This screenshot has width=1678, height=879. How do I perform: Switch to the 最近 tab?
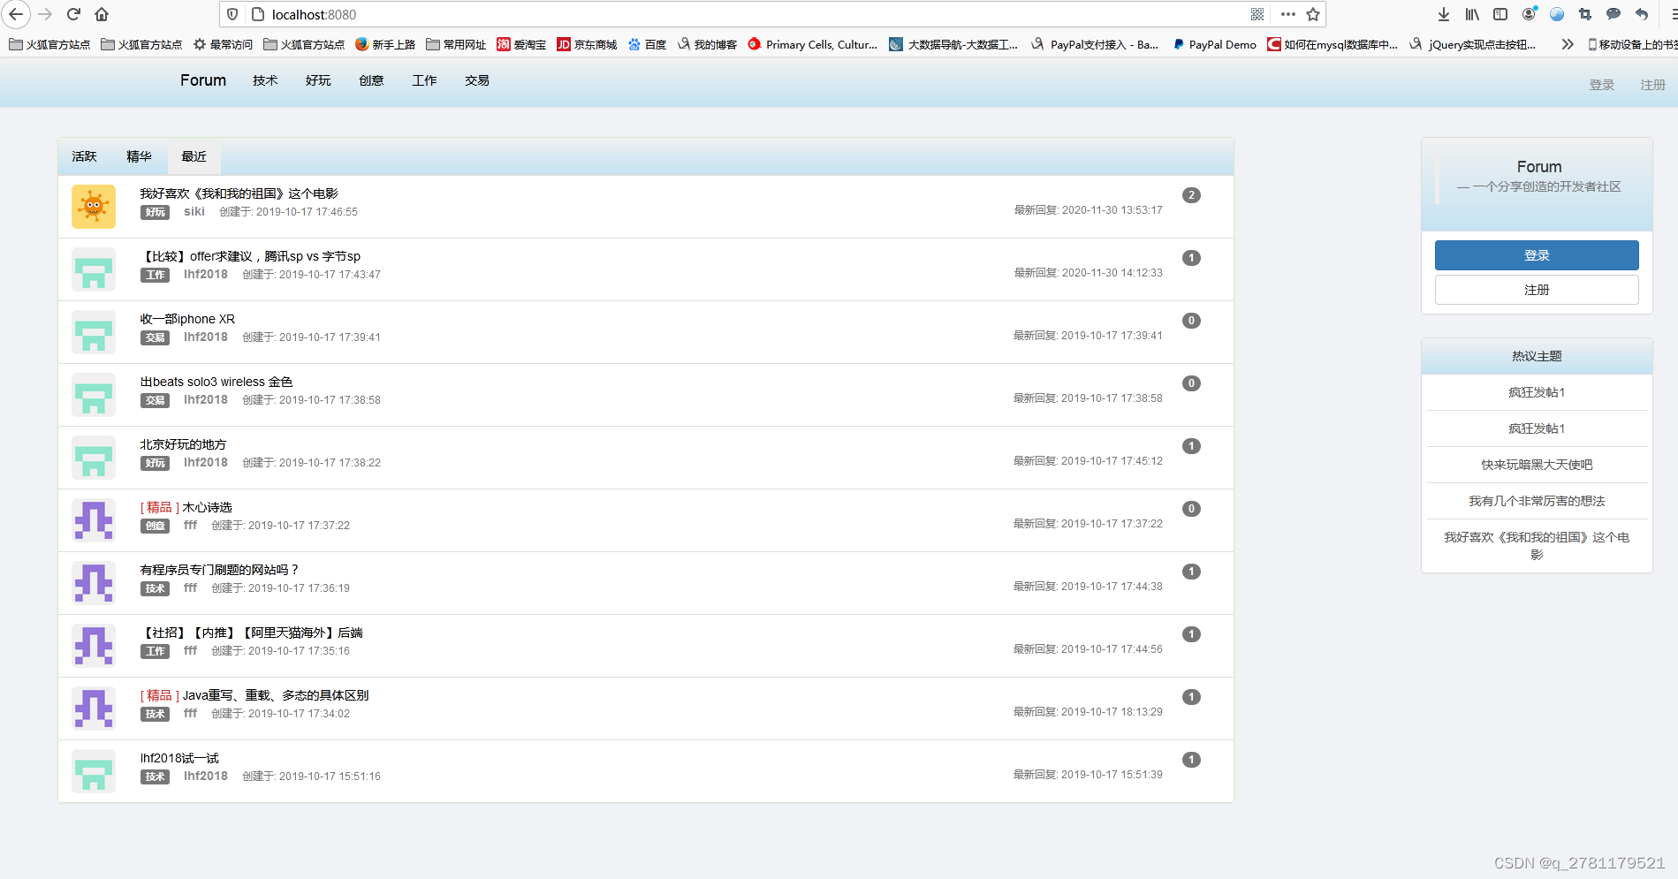[x=194, y=156]
